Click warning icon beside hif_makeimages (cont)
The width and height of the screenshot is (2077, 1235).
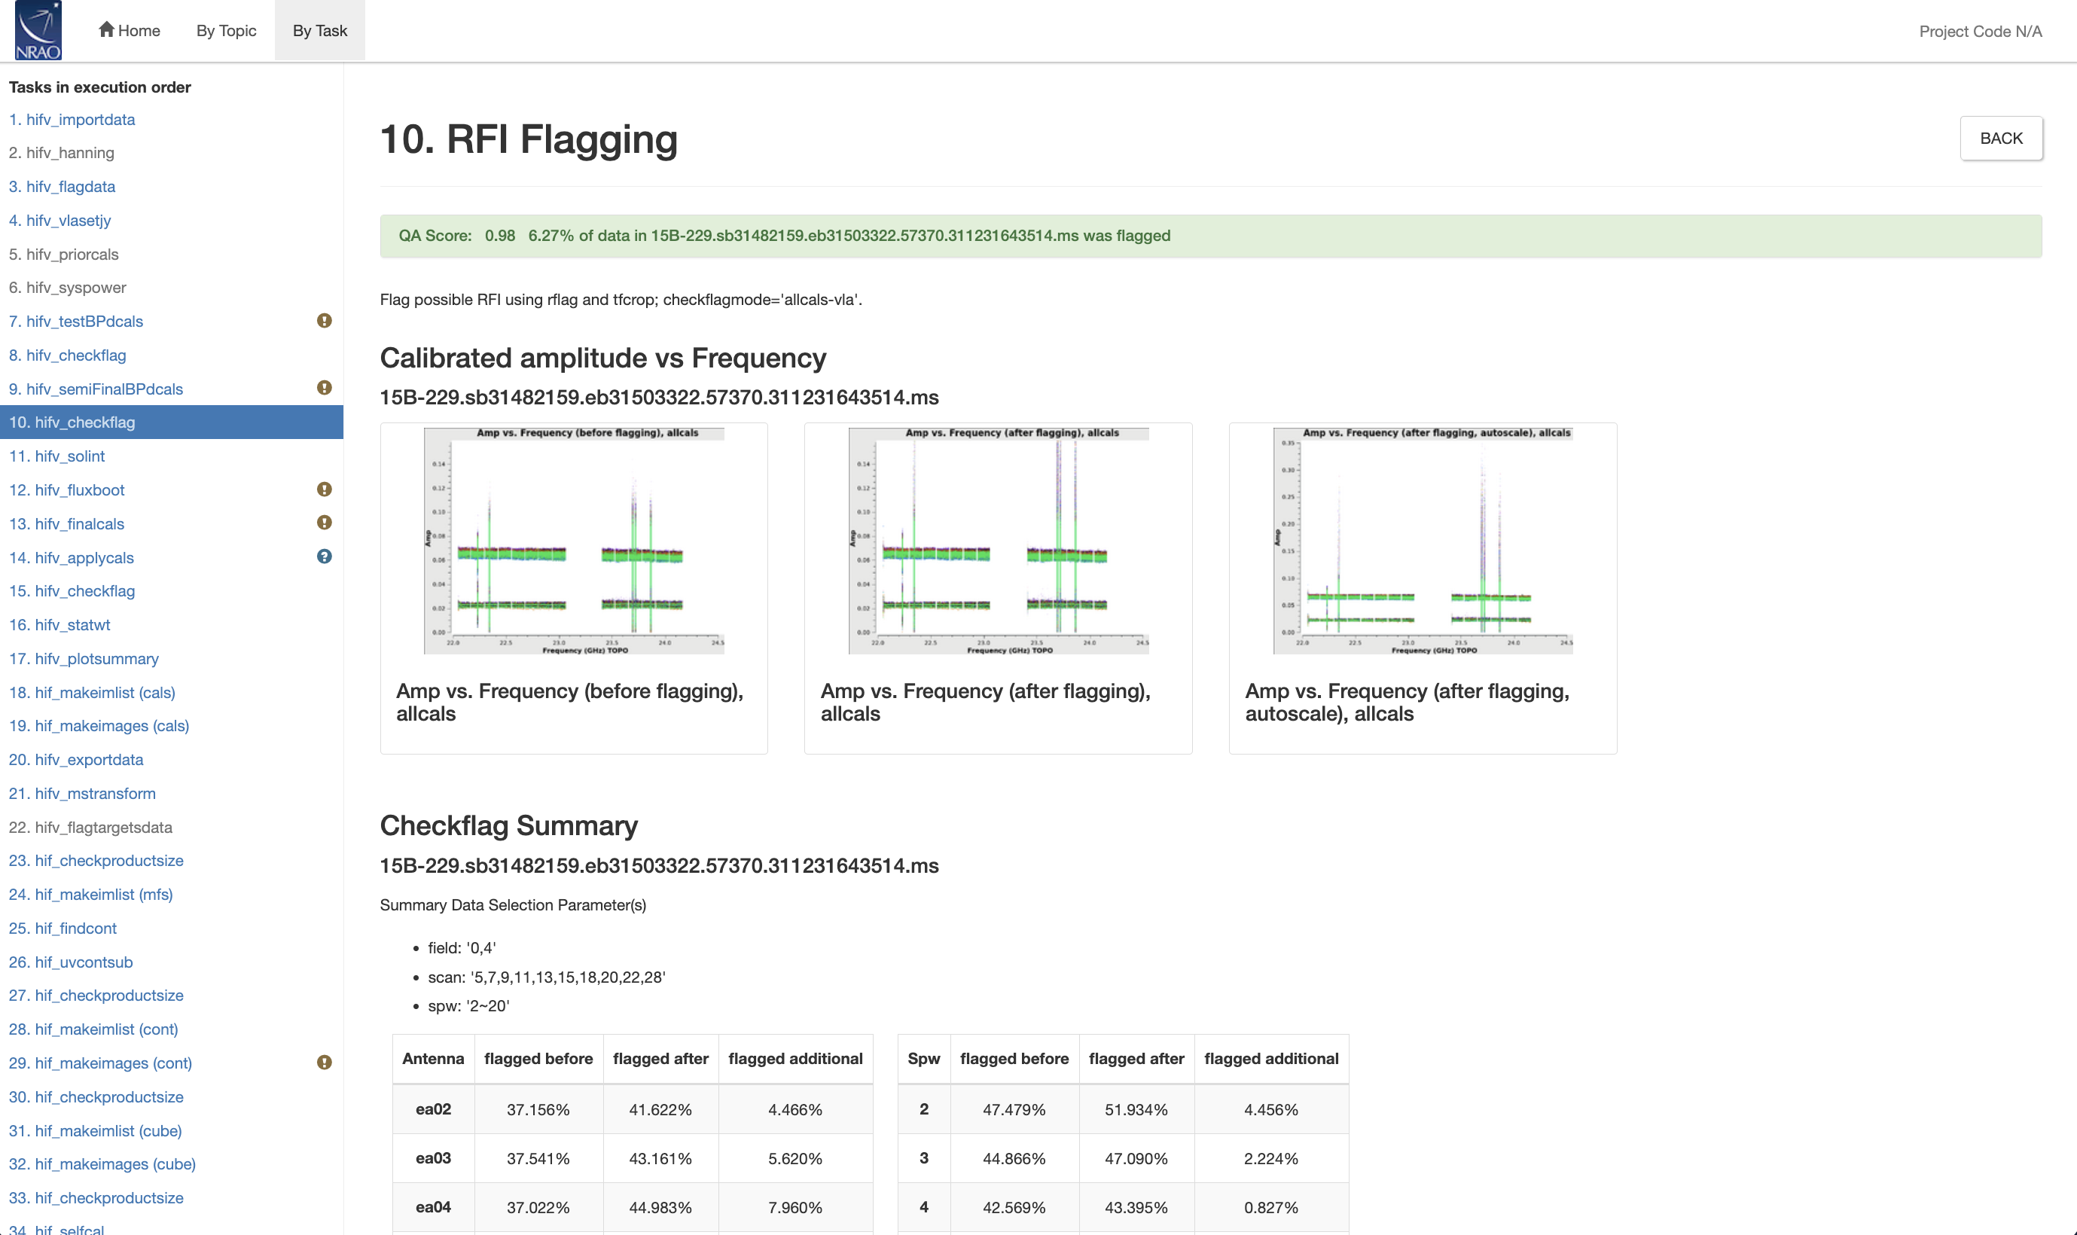325,1063
